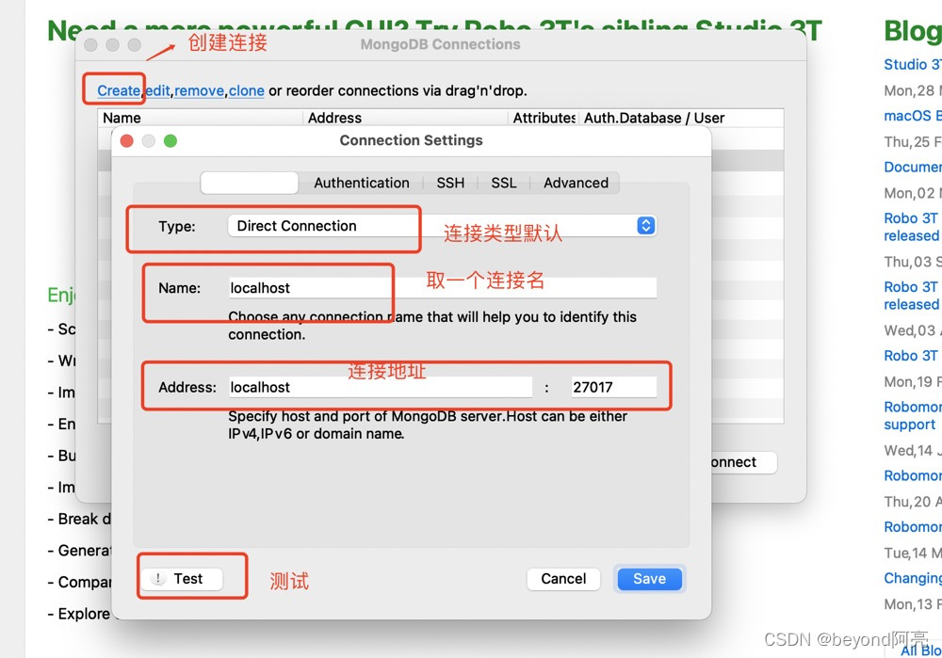The height and width of the screenshot is (658, 942).
Task: Open the connection Type dropdown arrow
Action: click(x=646, y=226)
